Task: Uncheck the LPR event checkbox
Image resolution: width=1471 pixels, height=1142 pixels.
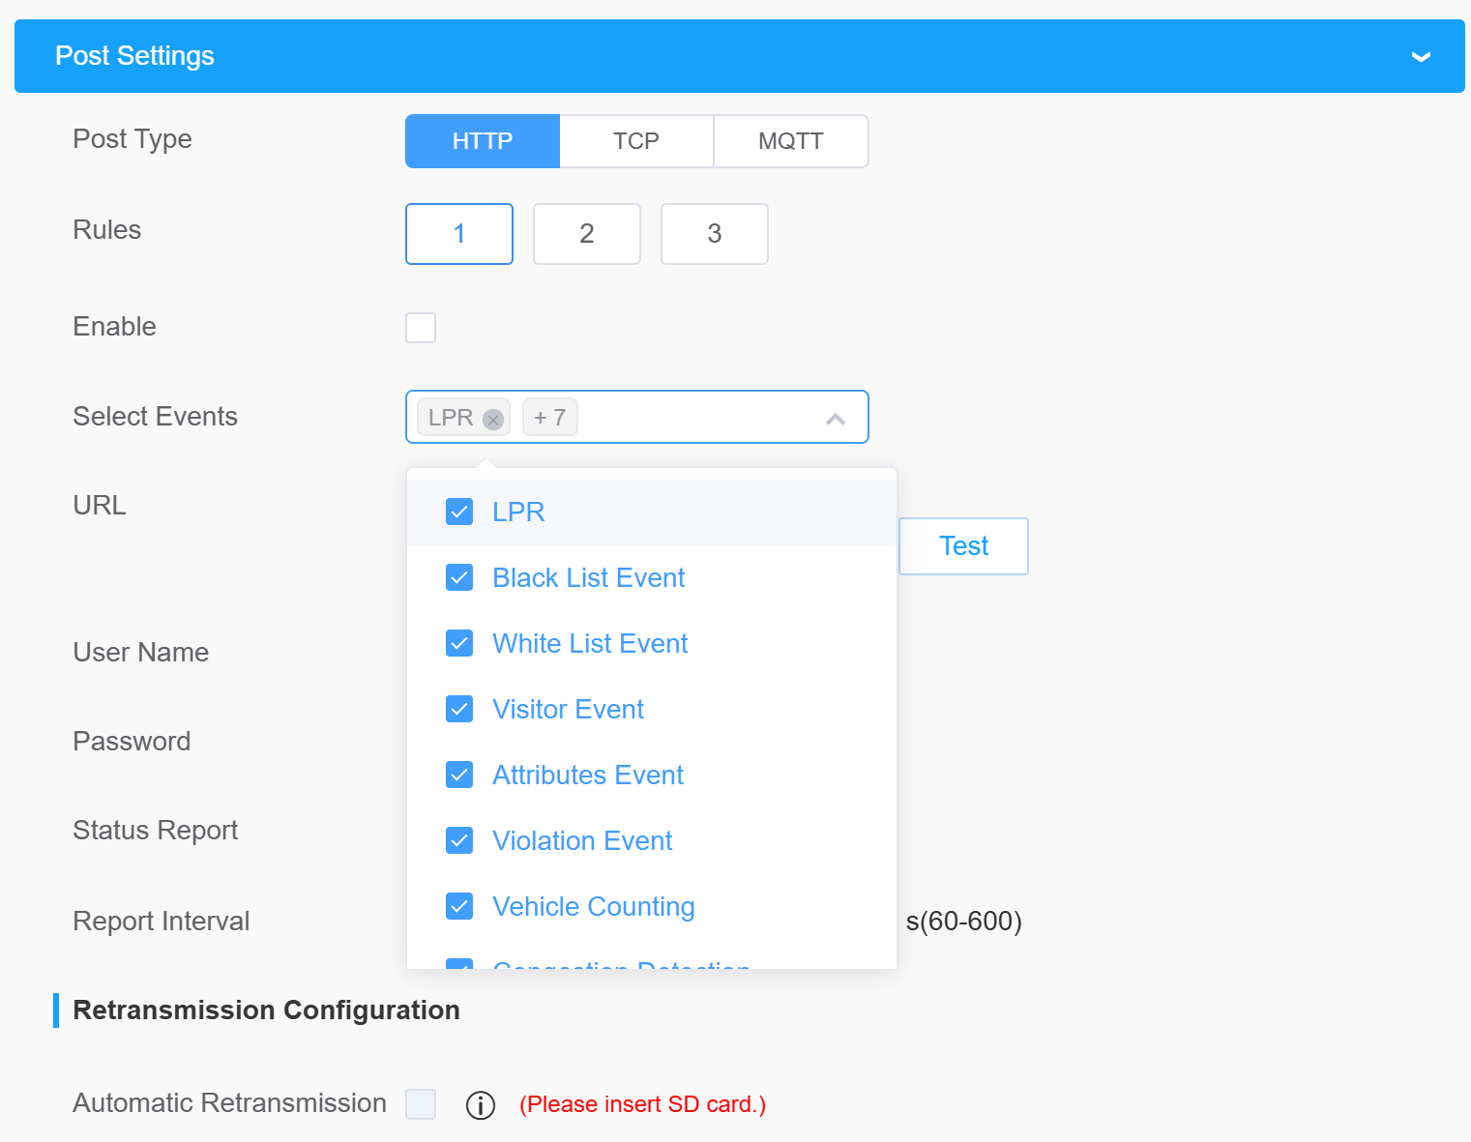Action: (459, 512)
